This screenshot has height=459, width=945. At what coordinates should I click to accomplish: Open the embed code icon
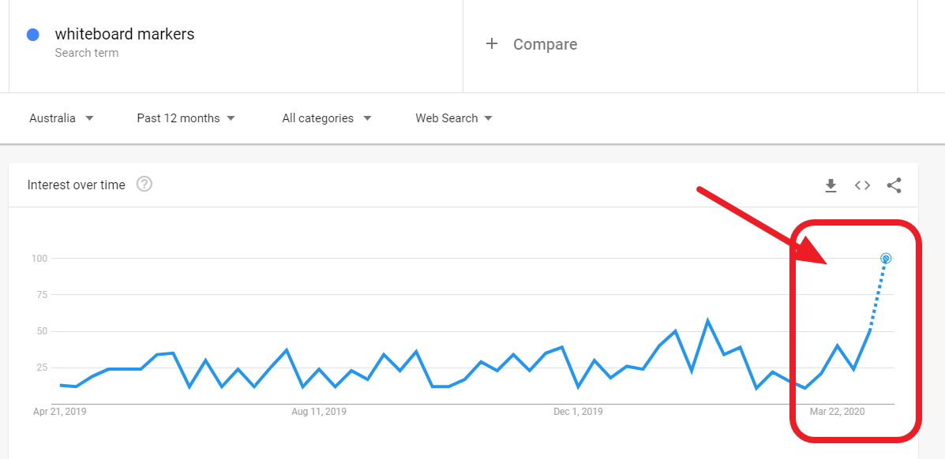(x=862, y=185)
